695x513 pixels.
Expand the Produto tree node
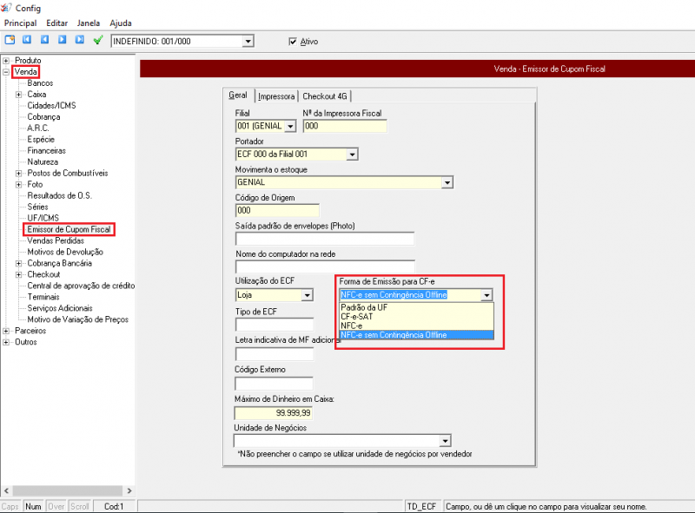click(x=6, y=61)
